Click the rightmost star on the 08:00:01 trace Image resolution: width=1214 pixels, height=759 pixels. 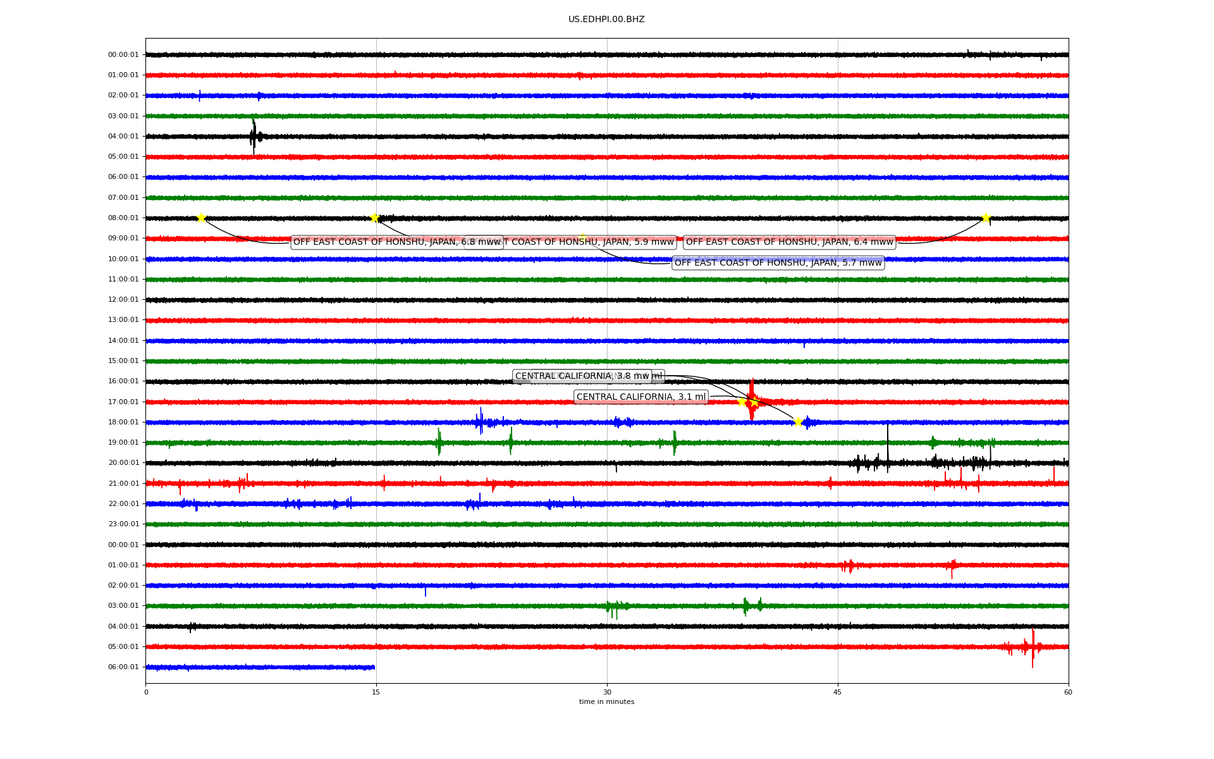[x=985, y=218]
